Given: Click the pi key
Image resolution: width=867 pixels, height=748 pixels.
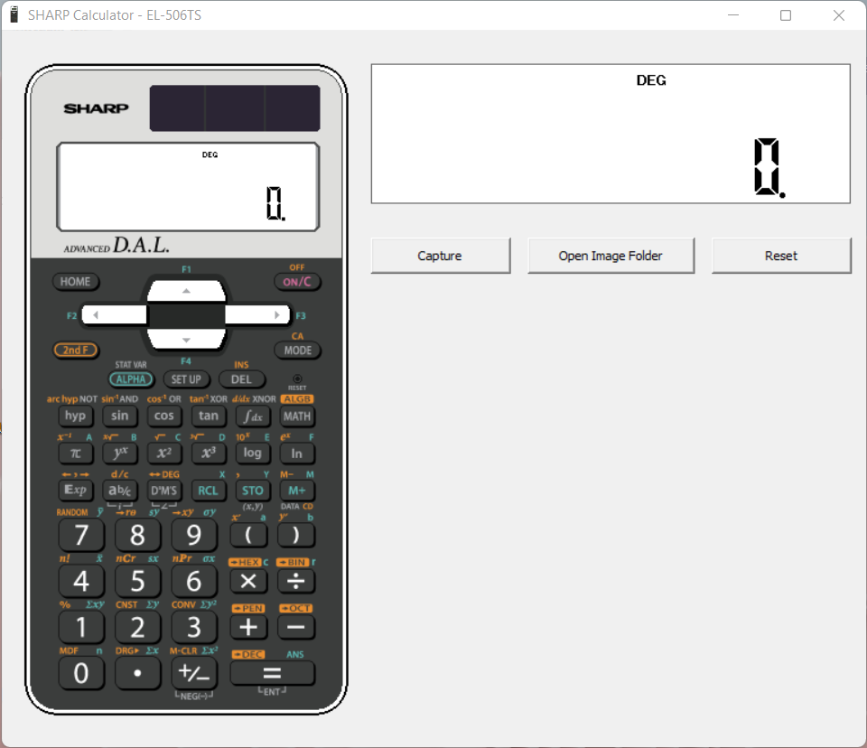Looking at the screenshot, I should point(75,453).
